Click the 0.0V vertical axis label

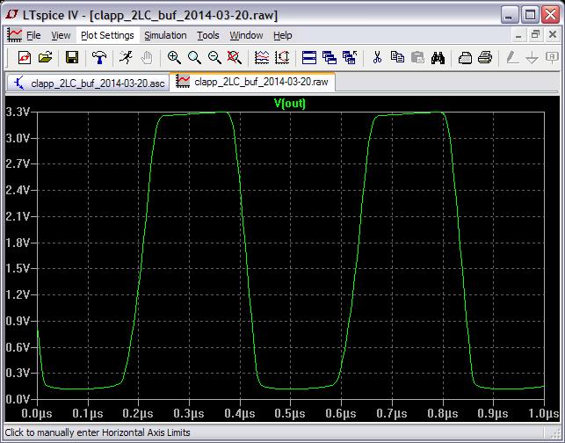18,399
